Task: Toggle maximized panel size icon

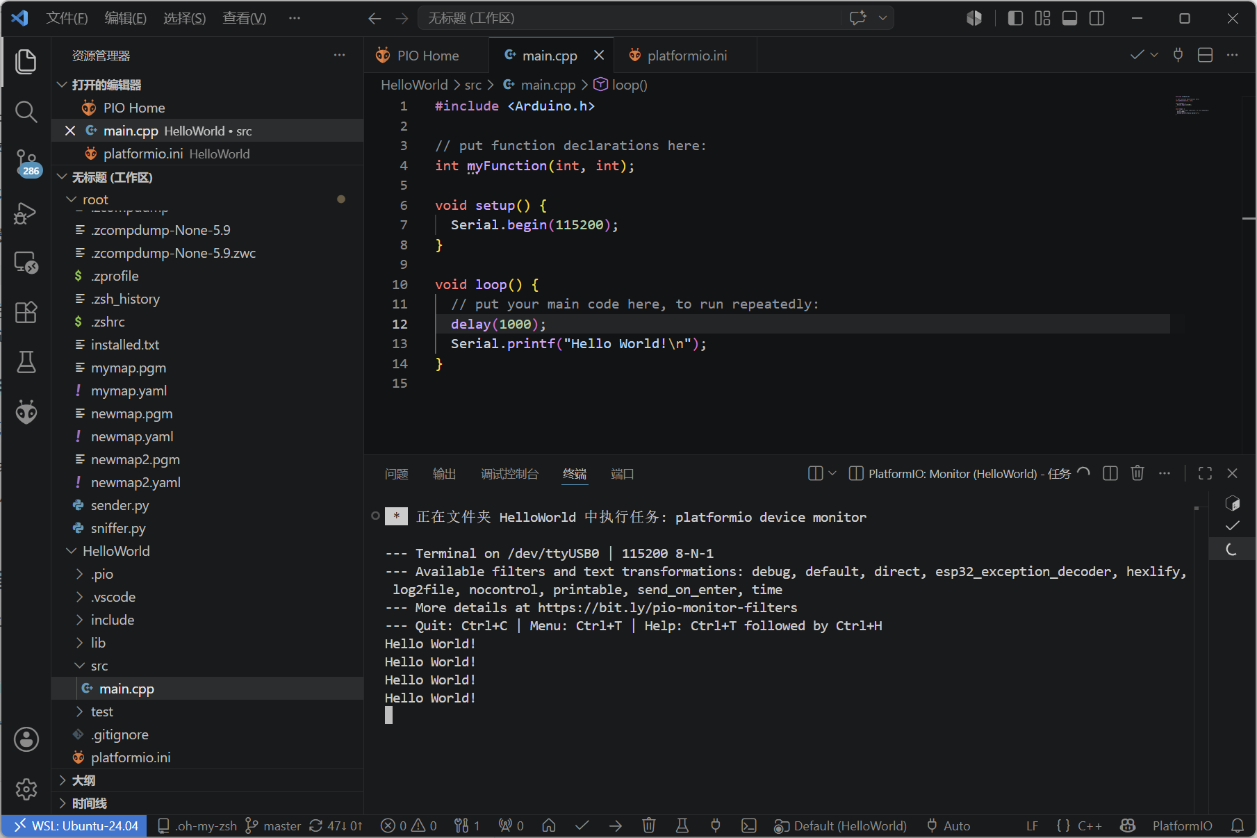Action: [x=1206, y=473]
